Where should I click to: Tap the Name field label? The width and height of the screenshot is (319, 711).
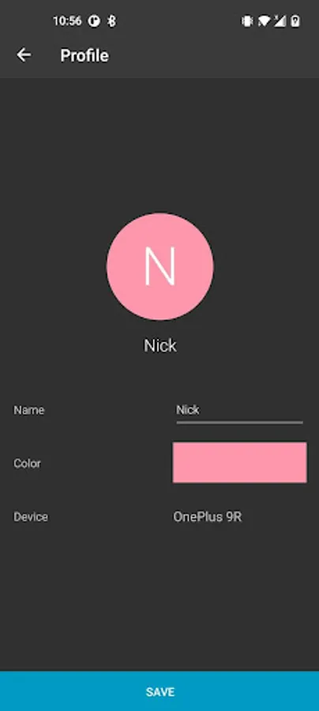29,410
